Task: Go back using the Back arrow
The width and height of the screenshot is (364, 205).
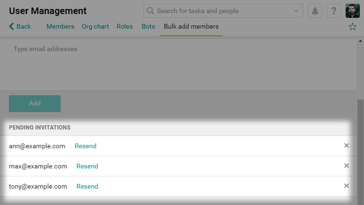Action: point(20,26)
